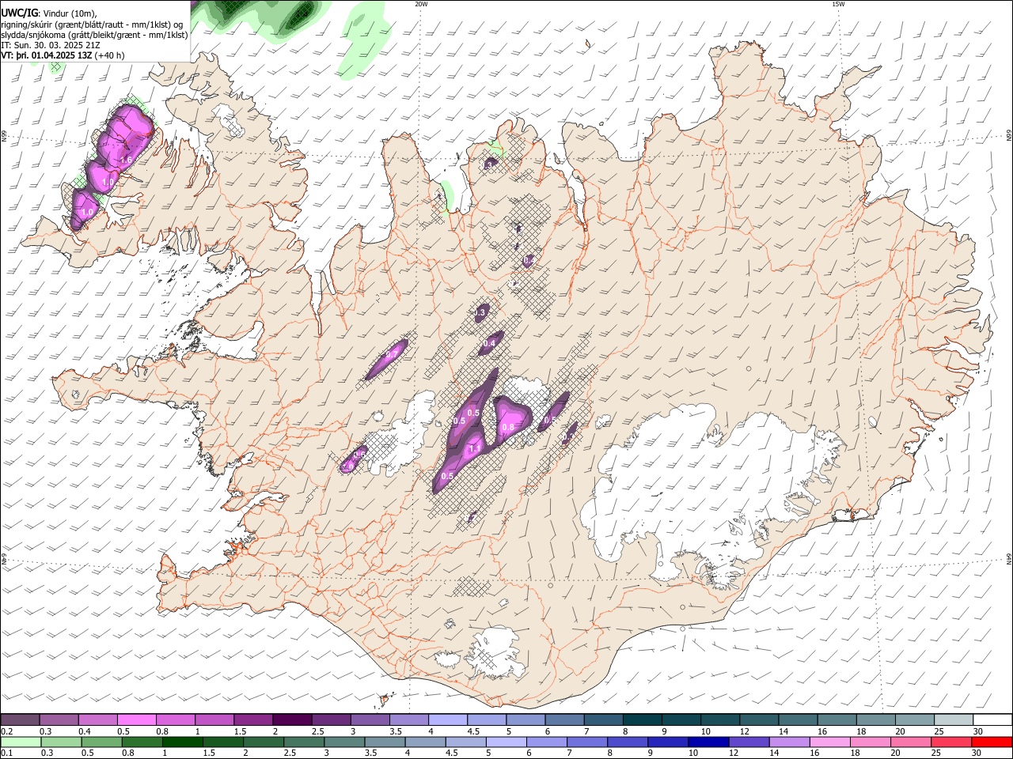Choose the lavender 4–4.5 upper legend swatch
The image size is (1013, 759).
[x=447, y=719]
